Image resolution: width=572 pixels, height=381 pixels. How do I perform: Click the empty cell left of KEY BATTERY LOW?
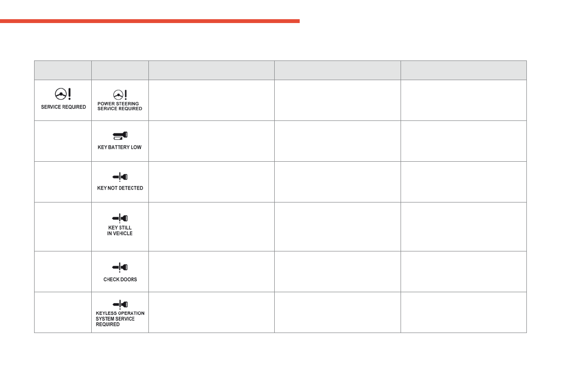point(63,141)
